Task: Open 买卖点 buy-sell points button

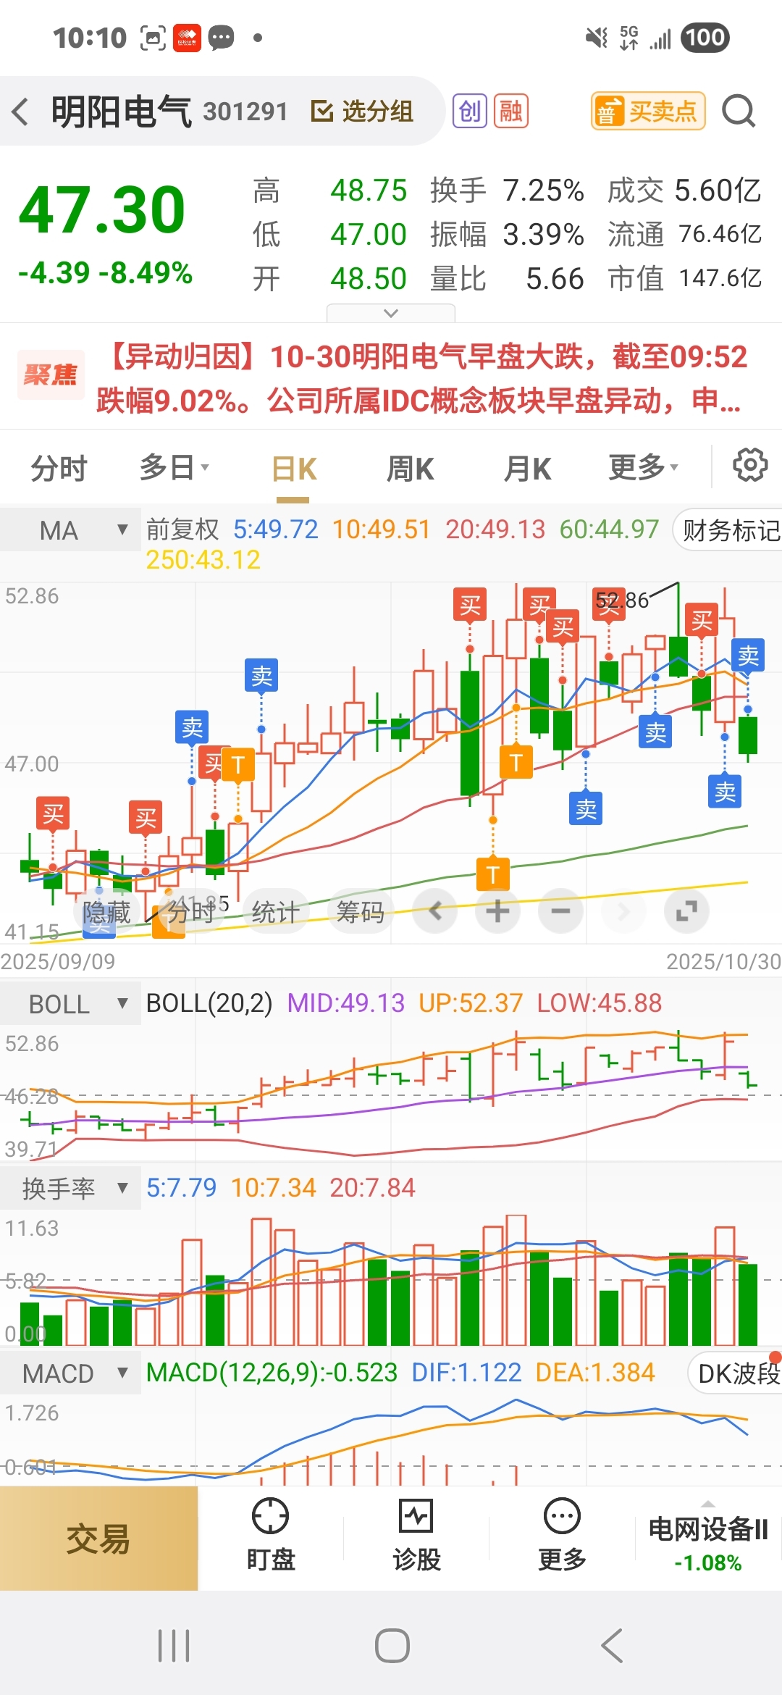Action: point(648,112)
